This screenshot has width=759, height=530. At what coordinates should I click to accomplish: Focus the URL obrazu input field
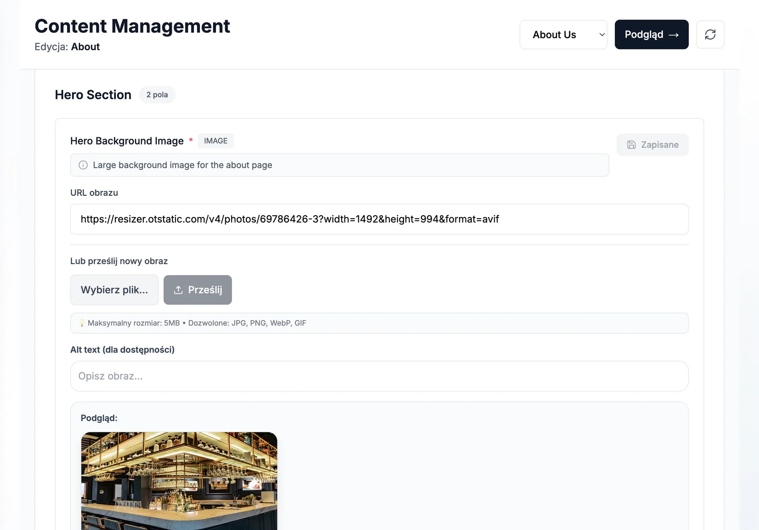point(379,219)
